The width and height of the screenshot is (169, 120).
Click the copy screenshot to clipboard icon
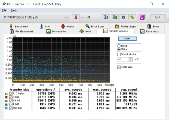coord(115,17)
